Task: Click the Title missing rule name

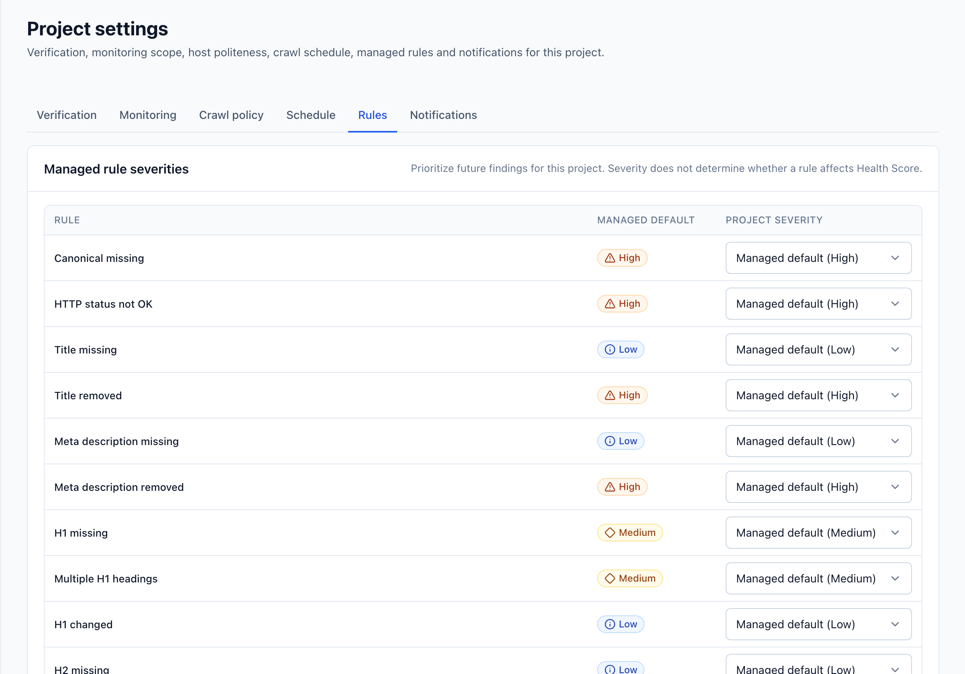Action: [x=85, y=350]
